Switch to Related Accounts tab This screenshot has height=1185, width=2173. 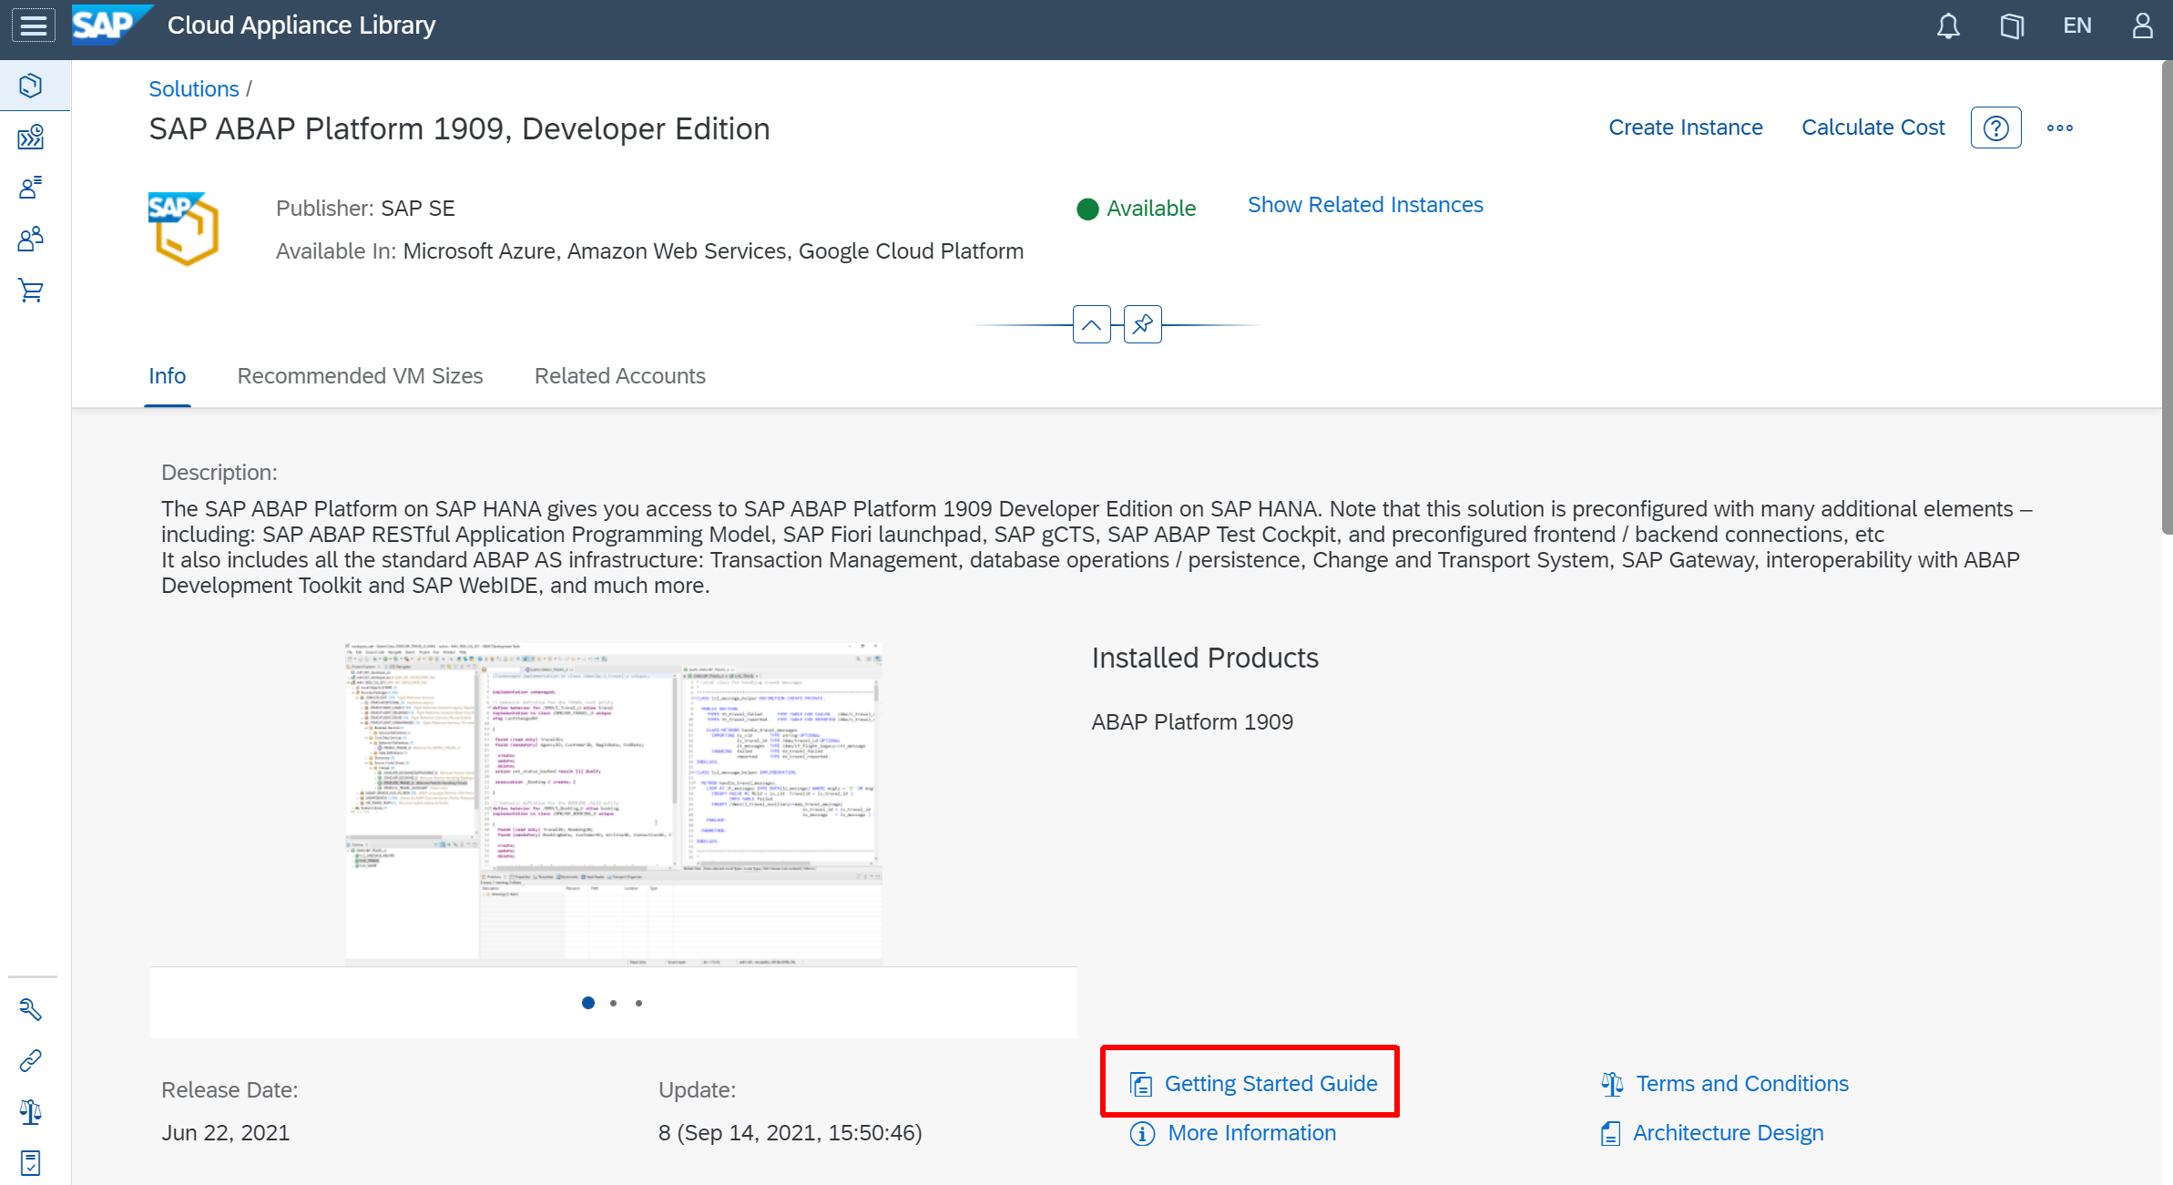[619, 376]
